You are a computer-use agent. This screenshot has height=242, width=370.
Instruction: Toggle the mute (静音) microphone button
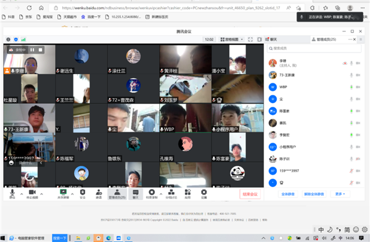(12, 194)
